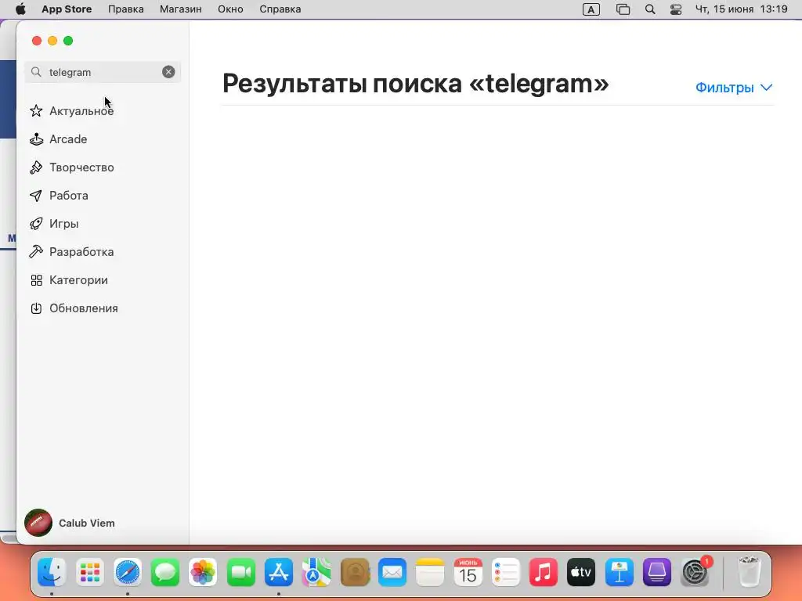This screenshot has width=802, height=601.
Task: Click the magnifier icon in search field
Action: pos(36,72)
